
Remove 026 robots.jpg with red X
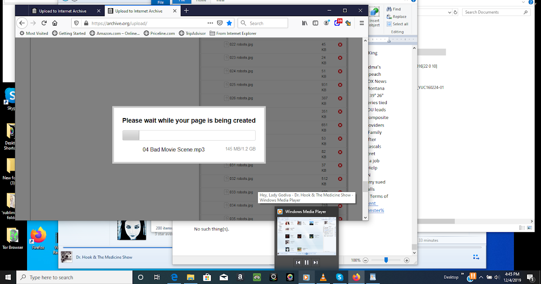coord(340,98)
